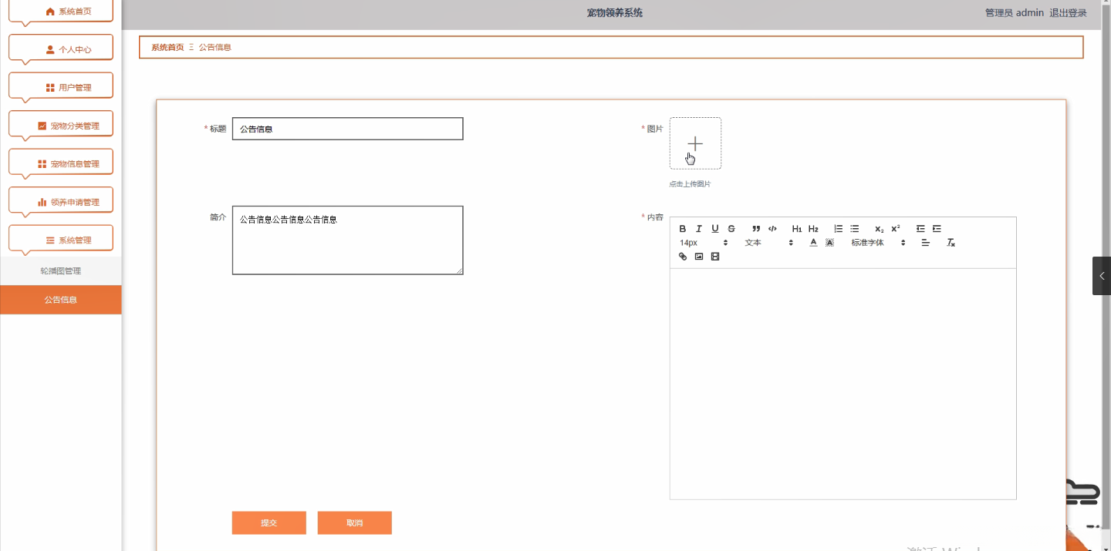The height and width of the screenshot is (551, 1111).
Task: Apply subscript formatting
Action: click(x=880, y=229)
